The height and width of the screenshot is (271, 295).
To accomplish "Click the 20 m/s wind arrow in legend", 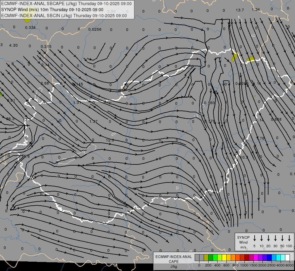I will pyautogui.click(x=268, y=238).
